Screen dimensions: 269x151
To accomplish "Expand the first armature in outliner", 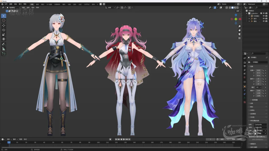I will click(249, 16).
